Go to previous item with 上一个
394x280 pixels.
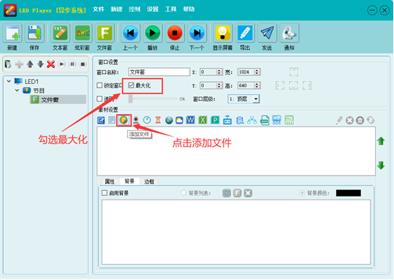[130, 33]
